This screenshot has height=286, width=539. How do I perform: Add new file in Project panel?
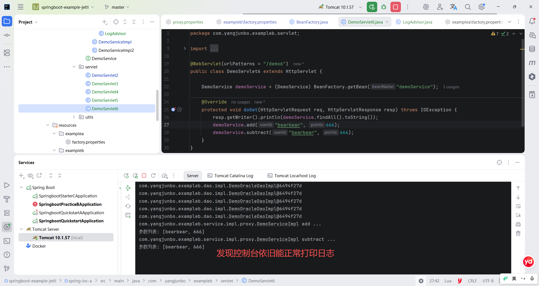(104, 22)
